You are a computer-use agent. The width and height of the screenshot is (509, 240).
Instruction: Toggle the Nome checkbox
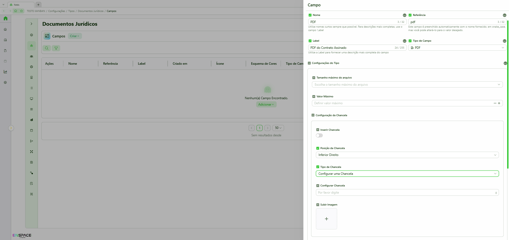310,15
